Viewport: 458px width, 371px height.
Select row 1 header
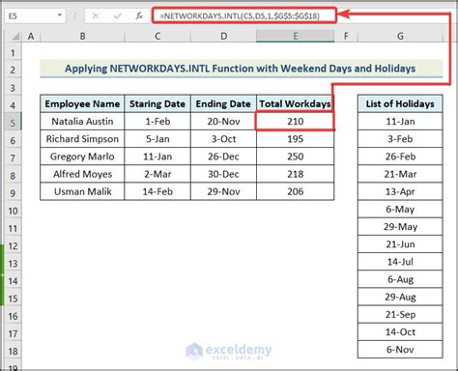pyautogui.click(x=13, y=52)
